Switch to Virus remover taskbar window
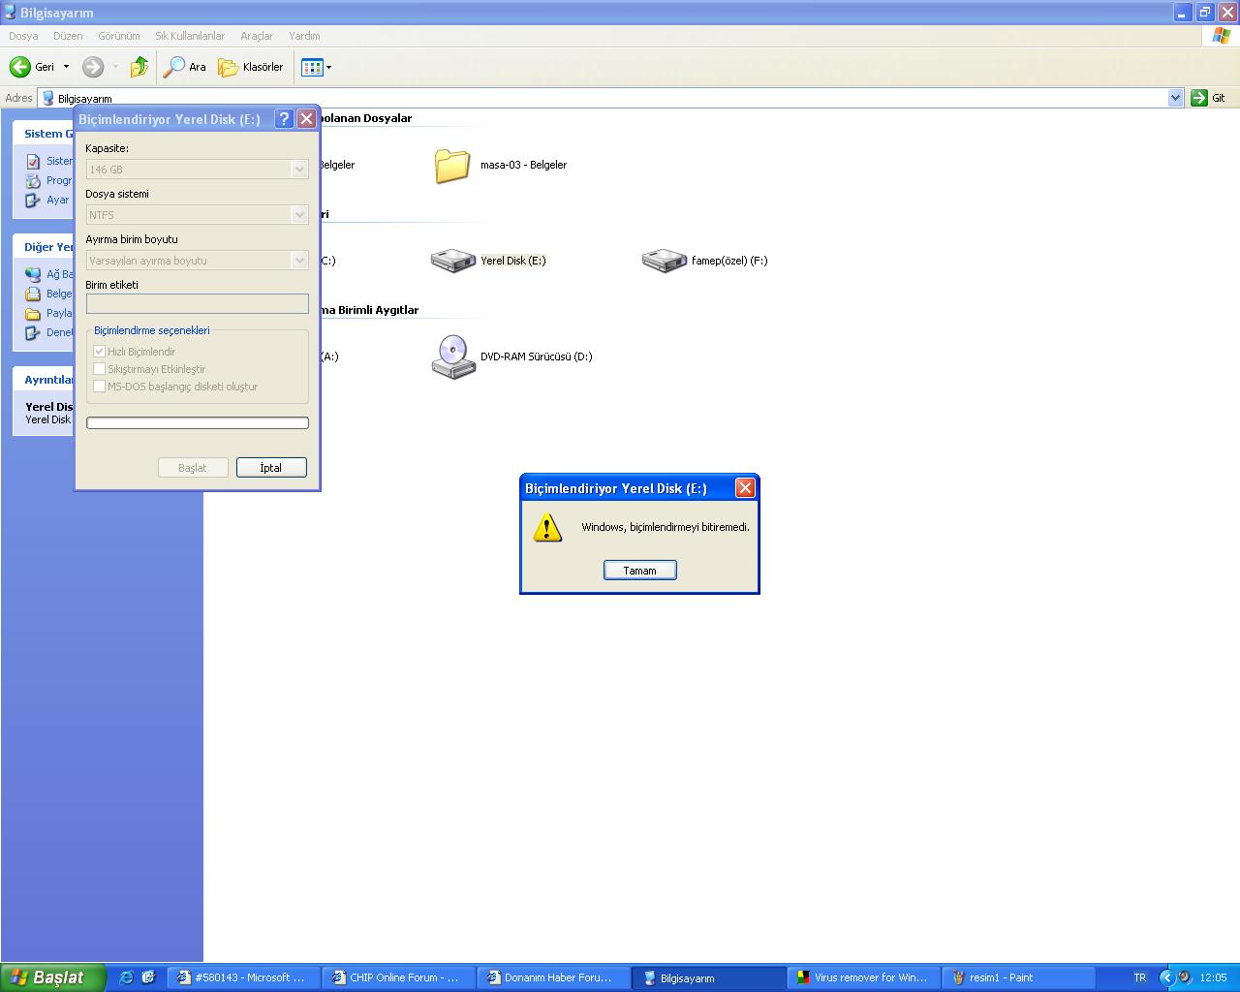Image resolution: width=1240 pixels, height=992 pixels. (863, 977)
